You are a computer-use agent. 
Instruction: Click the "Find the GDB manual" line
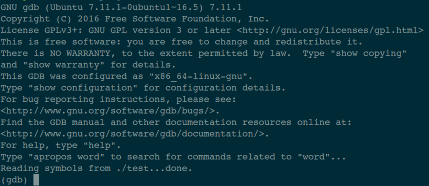click(176, 122)
